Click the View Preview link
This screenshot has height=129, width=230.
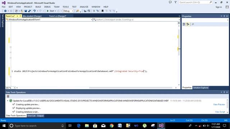coord(219,104)
